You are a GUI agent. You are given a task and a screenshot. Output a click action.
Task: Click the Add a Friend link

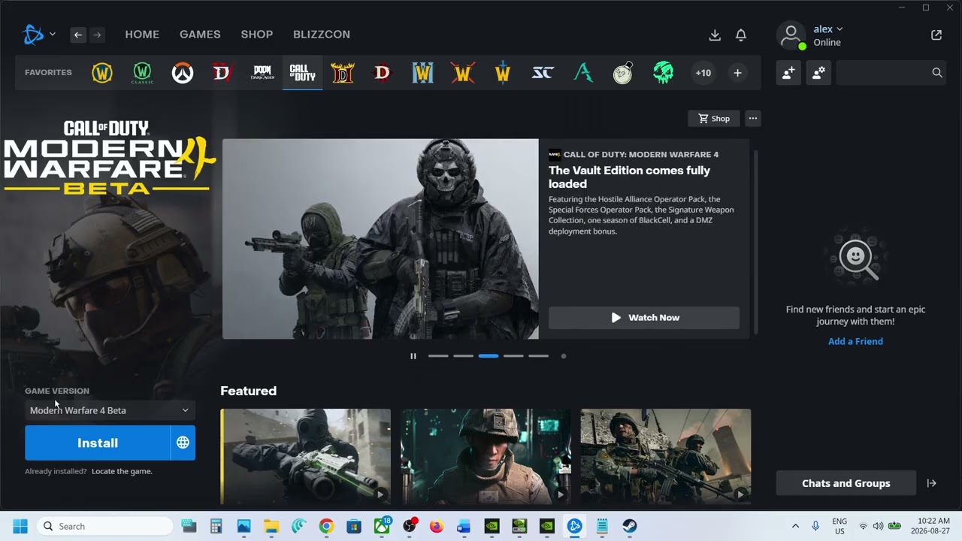pos(855,341)
